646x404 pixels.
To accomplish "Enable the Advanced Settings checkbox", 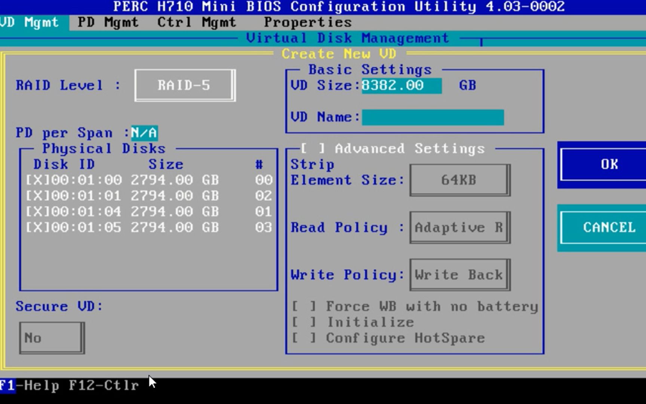I will pos(313,149).
